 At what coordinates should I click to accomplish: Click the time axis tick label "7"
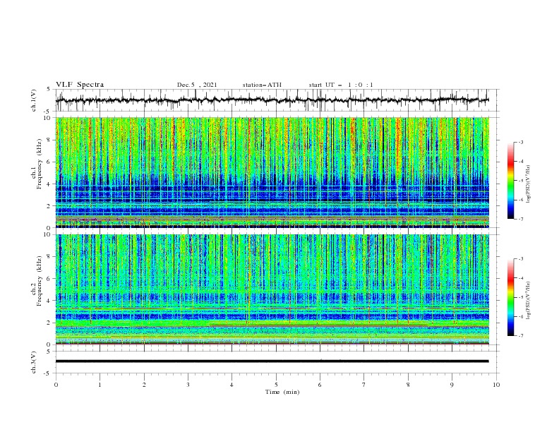point(364,385)
